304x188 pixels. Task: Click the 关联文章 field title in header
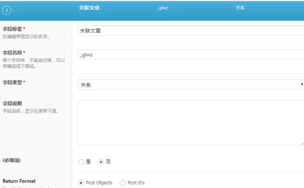pos(89,8)
